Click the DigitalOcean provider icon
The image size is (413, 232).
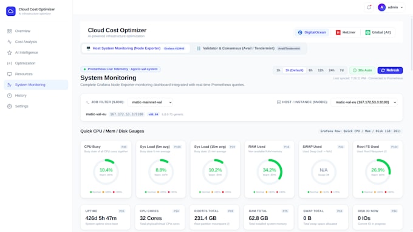point(300,32)
